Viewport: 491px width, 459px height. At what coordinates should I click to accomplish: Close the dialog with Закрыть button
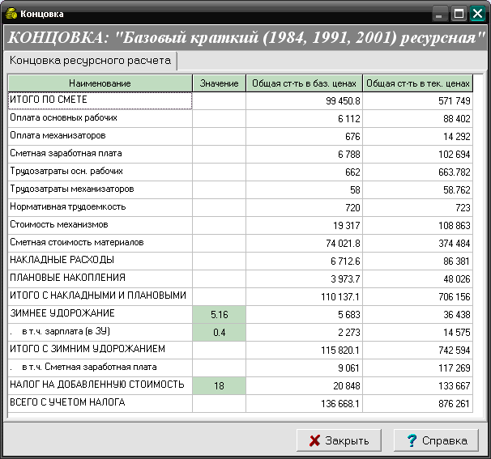click(339, 440)
